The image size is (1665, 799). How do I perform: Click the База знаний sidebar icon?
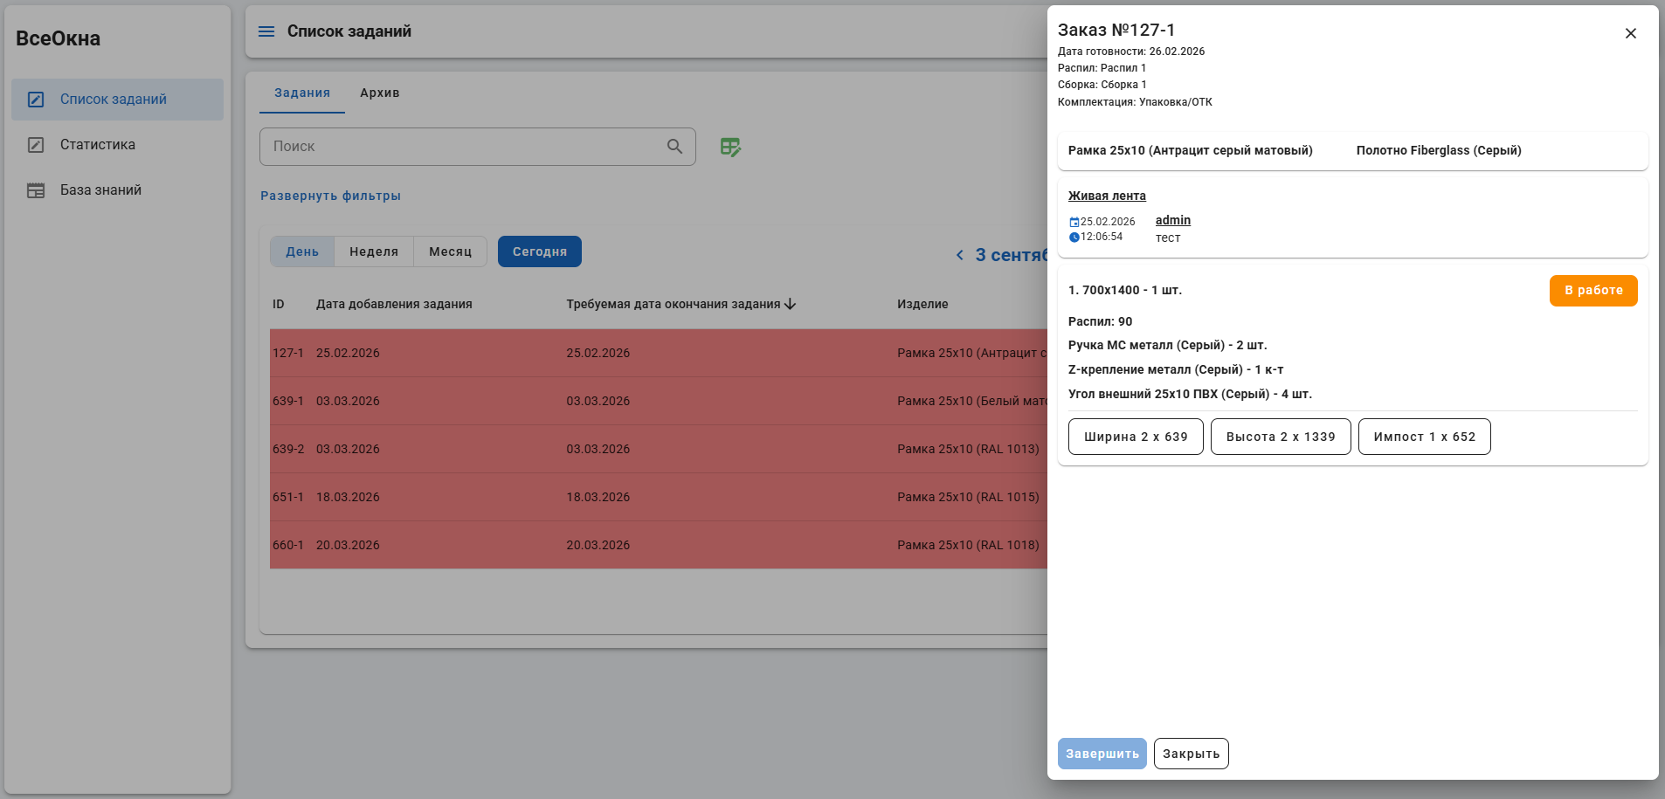[36, 190]
